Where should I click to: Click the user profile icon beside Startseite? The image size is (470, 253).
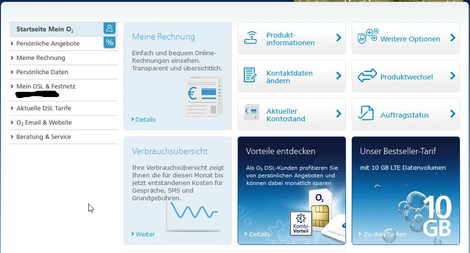click(x=109, y=29)
